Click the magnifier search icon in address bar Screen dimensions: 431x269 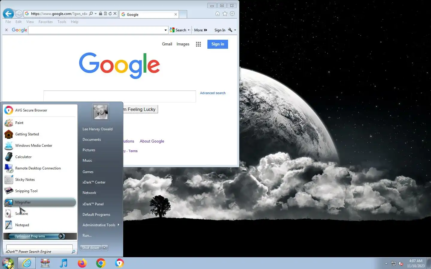(x=91, y=13)
